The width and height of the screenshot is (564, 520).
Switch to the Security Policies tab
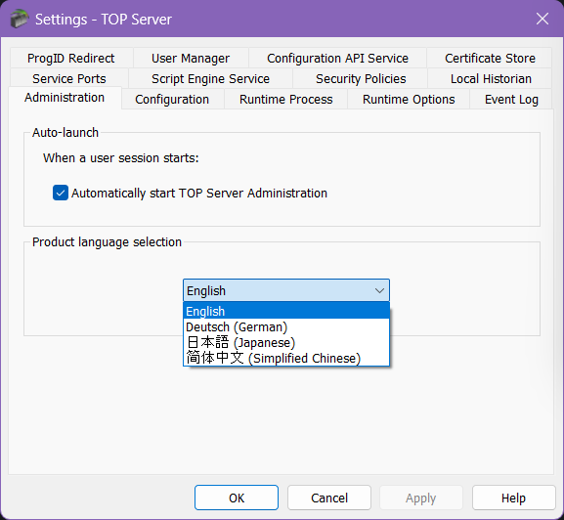tap(361, 78)
